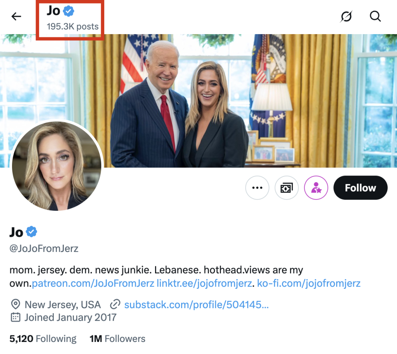This screenshot has width=397, height=354.
Task: View the 5,120 Following list
Action: 43,338
